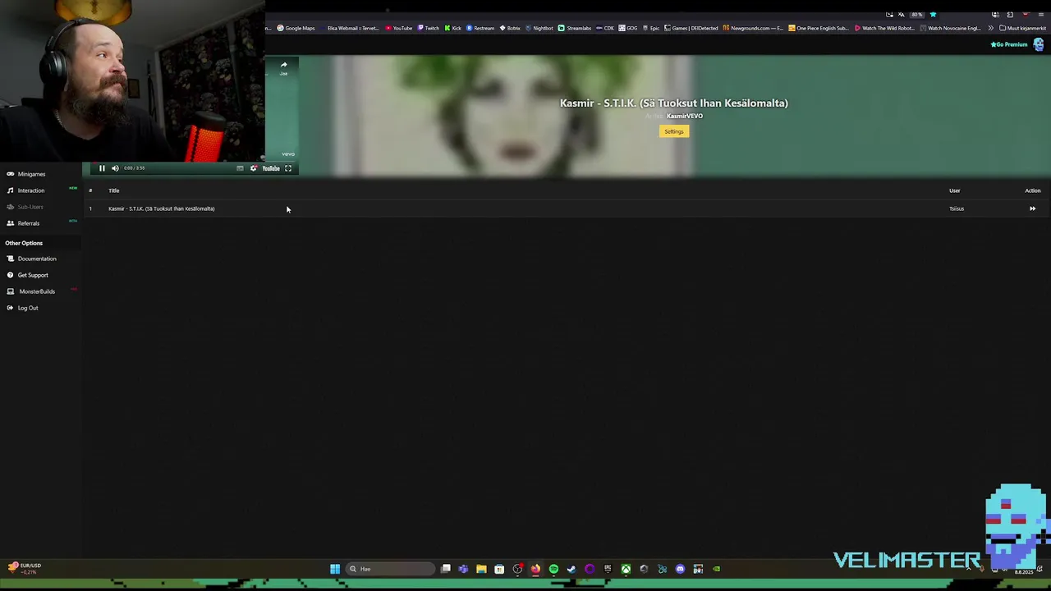Click the User column header

coord(954,190)
